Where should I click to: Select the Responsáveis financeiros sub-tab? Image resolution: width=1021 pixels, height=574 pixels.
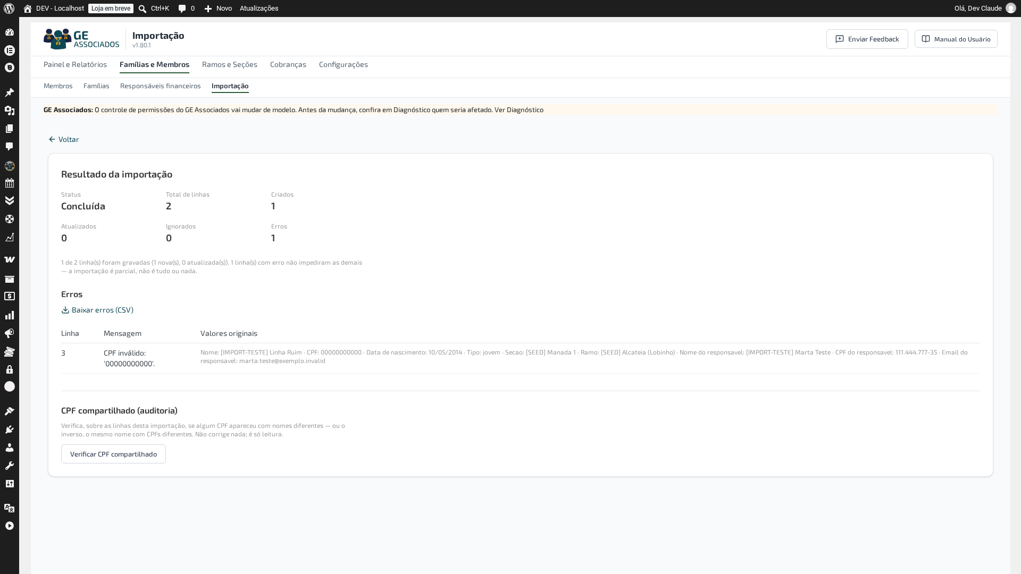click(x=161, y=86)
